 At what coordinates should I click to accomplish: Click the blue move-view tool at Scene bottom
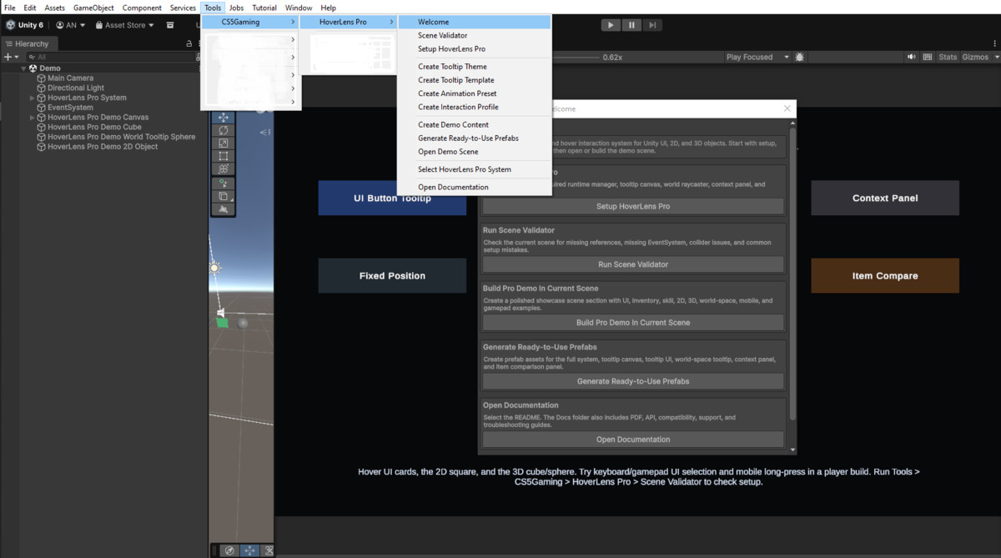tap(249, 550)
